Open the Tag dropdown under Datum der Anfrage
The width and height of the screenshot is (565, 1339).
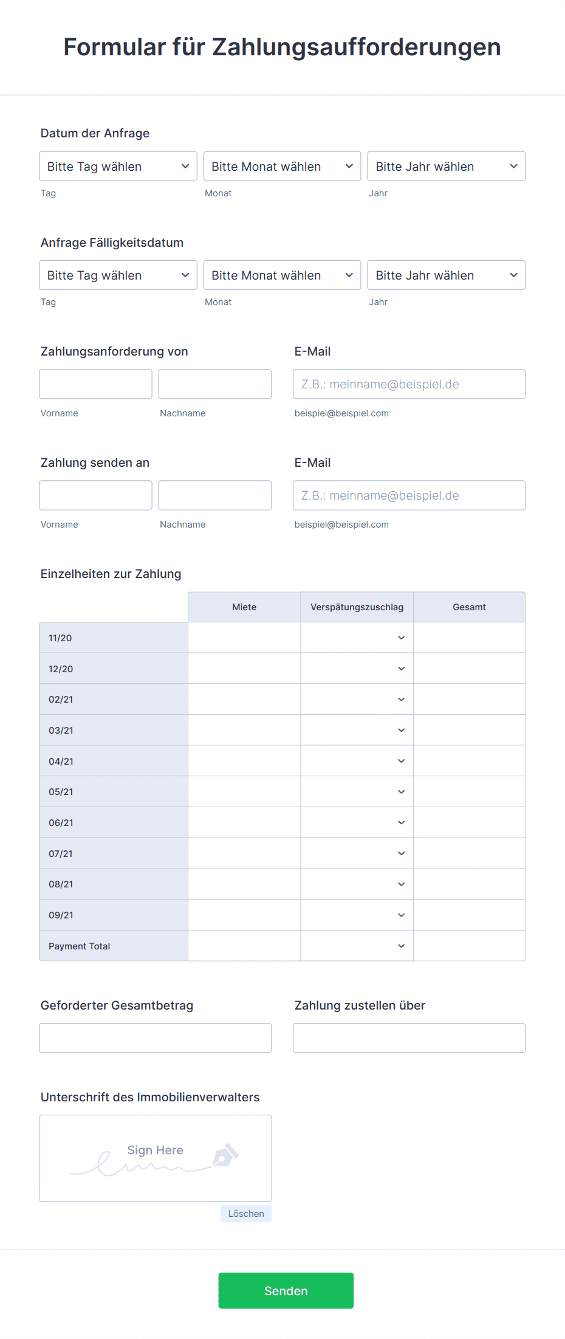[x=117, y=166]
